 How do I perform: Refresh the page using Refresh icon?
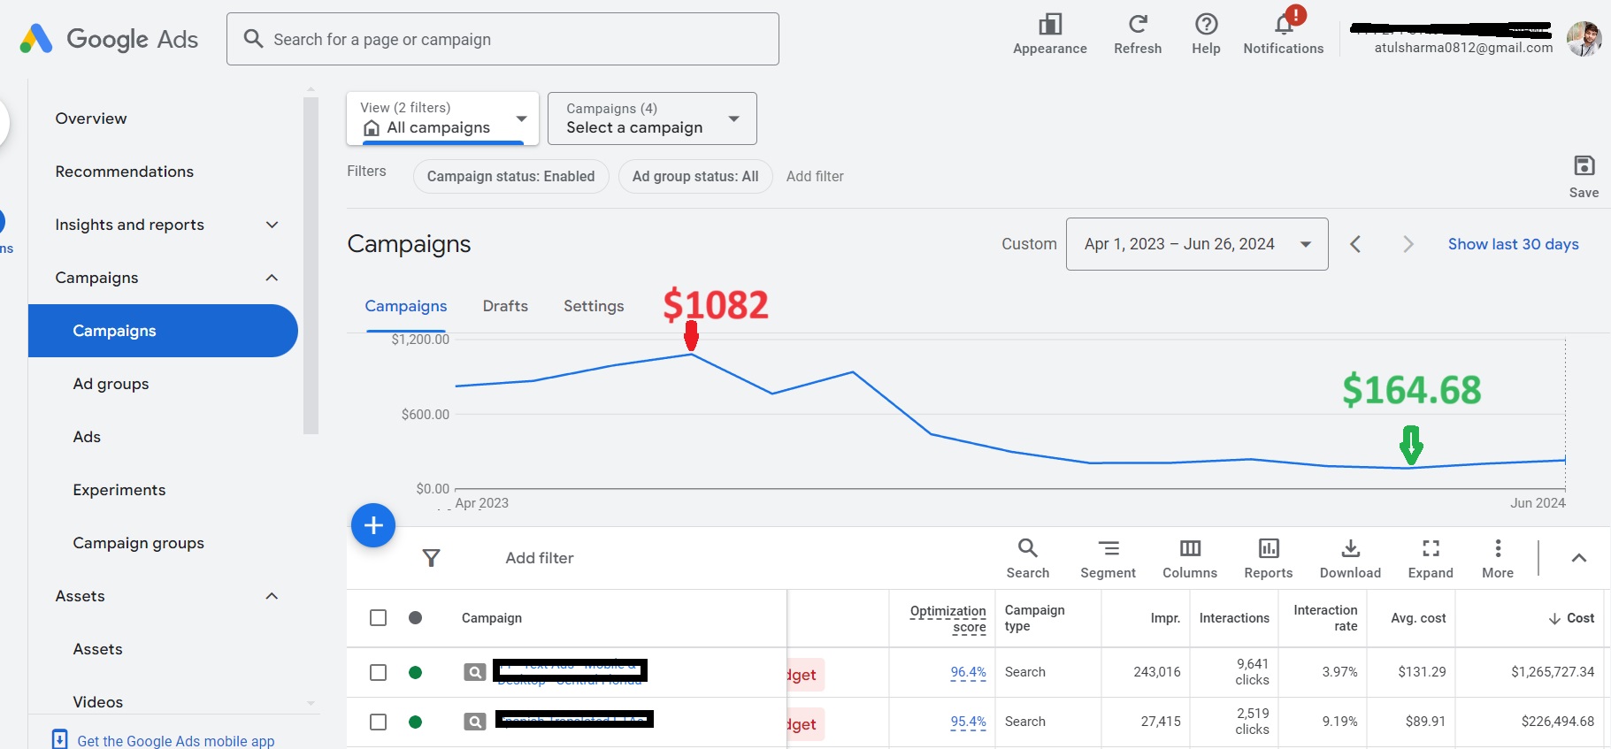(1137, 25)
